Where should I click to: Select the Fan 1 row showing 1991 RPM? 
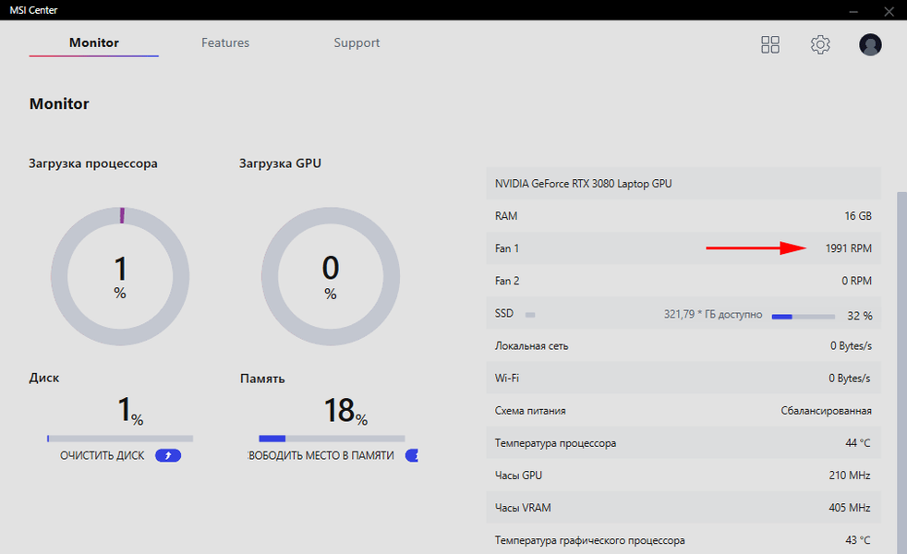click(683, 248)
